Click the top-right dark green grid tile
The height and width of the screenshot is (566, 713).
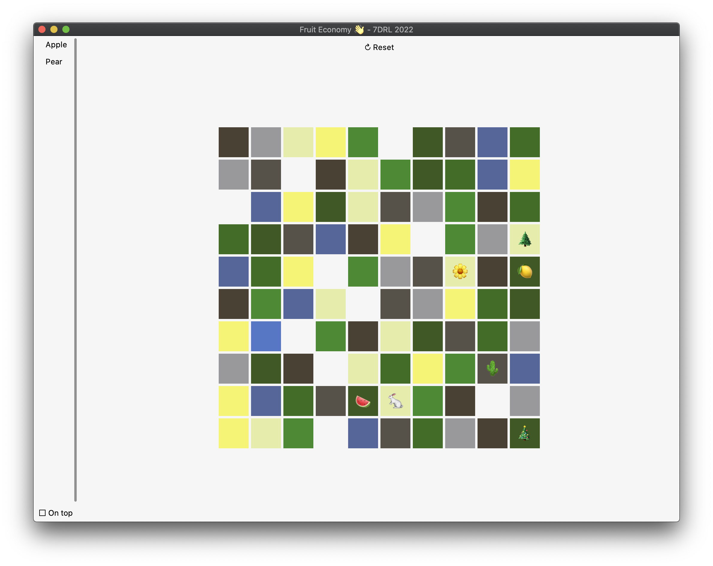point(525,142)
